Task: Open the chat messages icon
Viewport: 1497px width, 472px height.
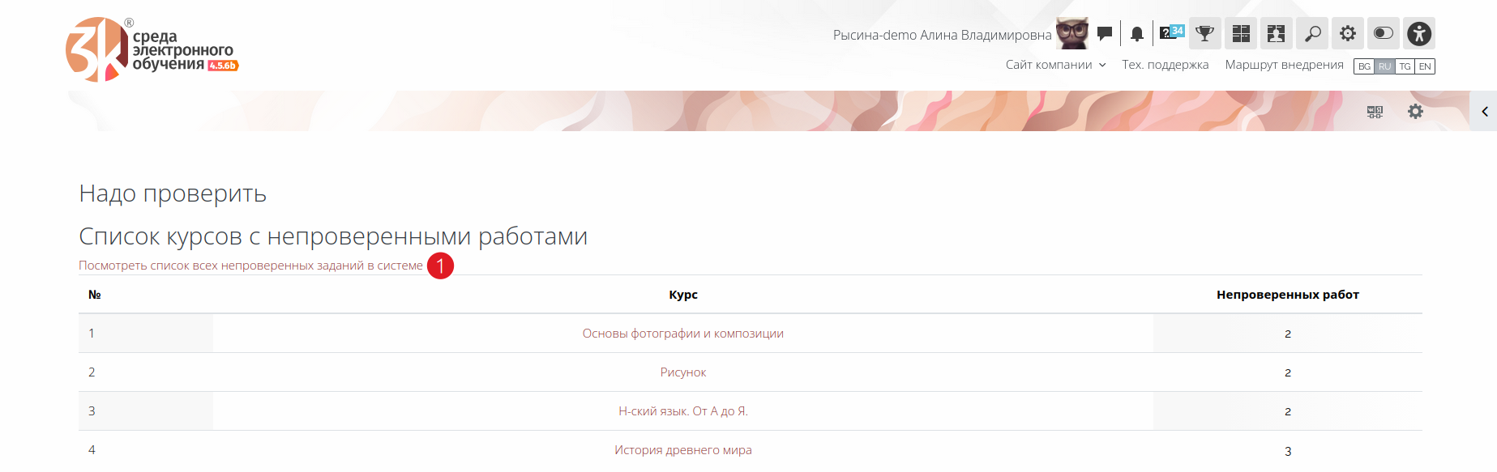Action: 1104,33
